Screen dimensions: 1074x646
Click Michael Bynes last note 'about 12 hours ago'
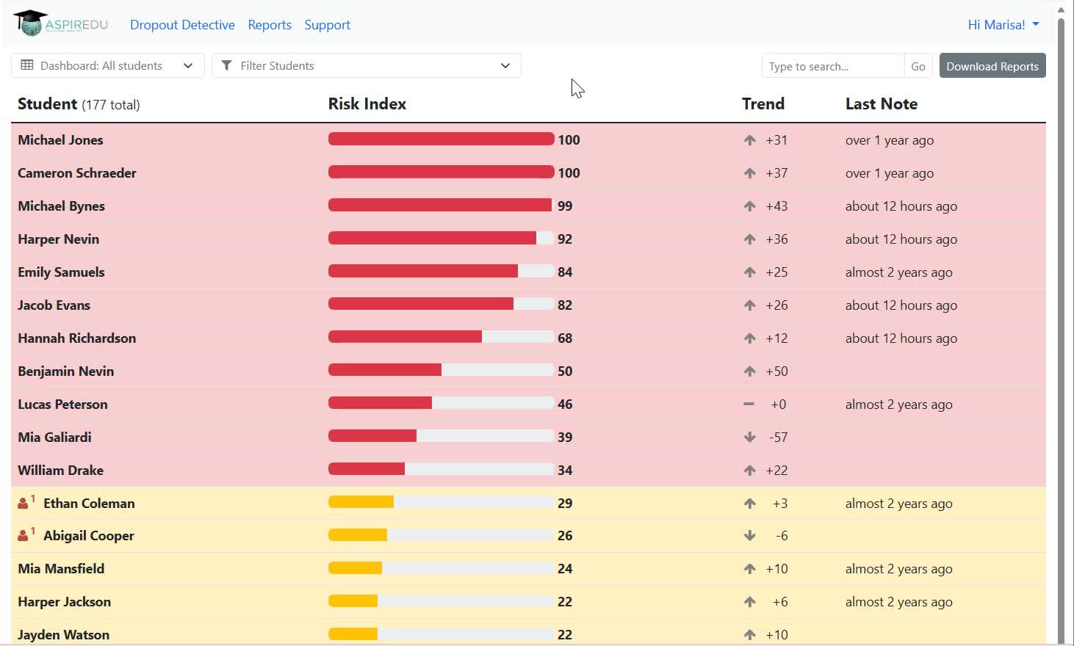901,206
